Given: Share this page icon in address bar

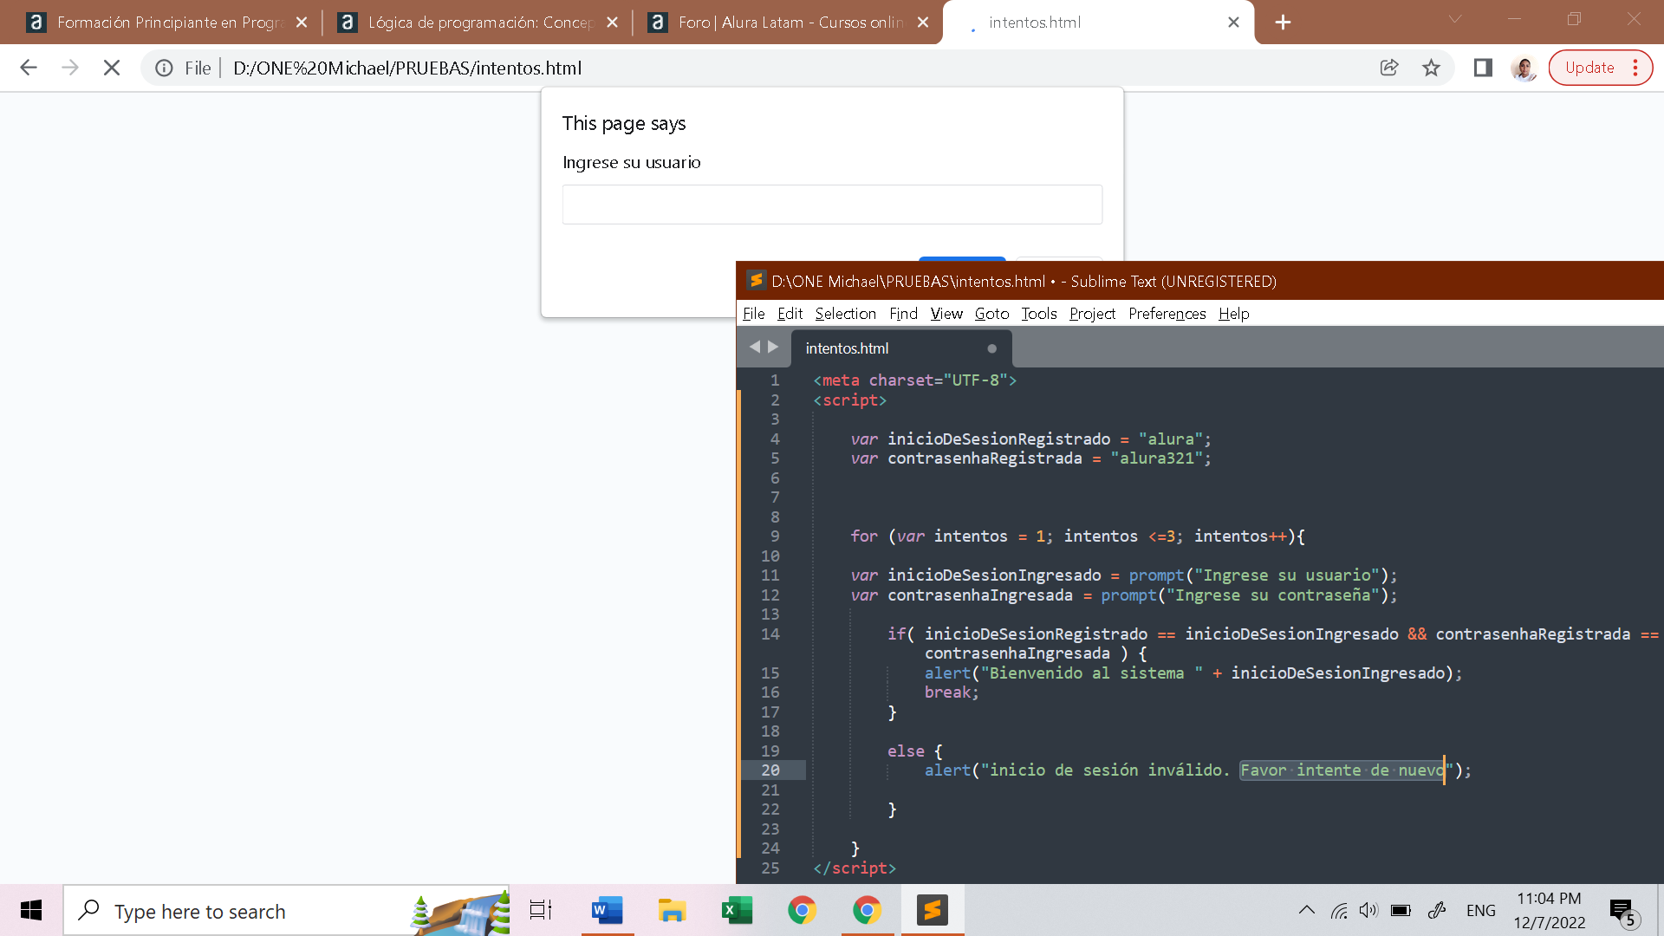Looking at the screenshot, I should pos(1389,68).
